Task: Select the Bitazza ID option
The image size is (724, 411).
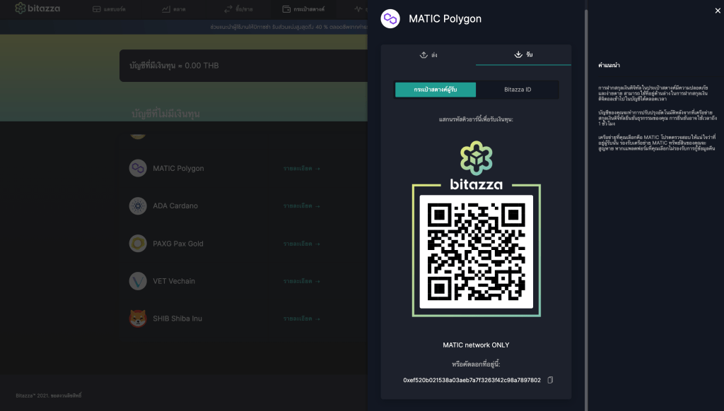Action: pyautogui.click(x=518, y=90)
